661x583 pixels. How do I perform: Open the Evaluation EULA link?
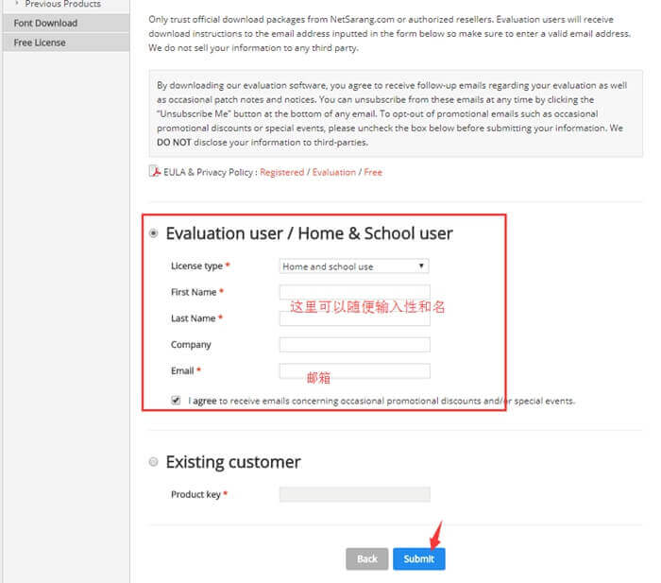[x=334, y=172]
